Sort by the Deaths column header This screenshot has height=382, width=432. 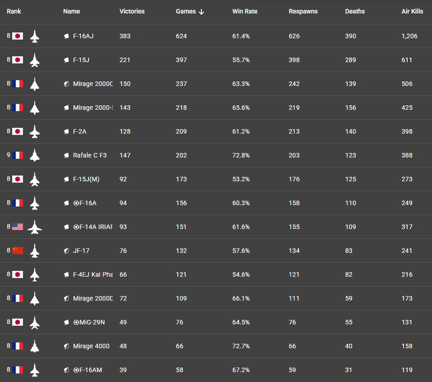(355, 11)
